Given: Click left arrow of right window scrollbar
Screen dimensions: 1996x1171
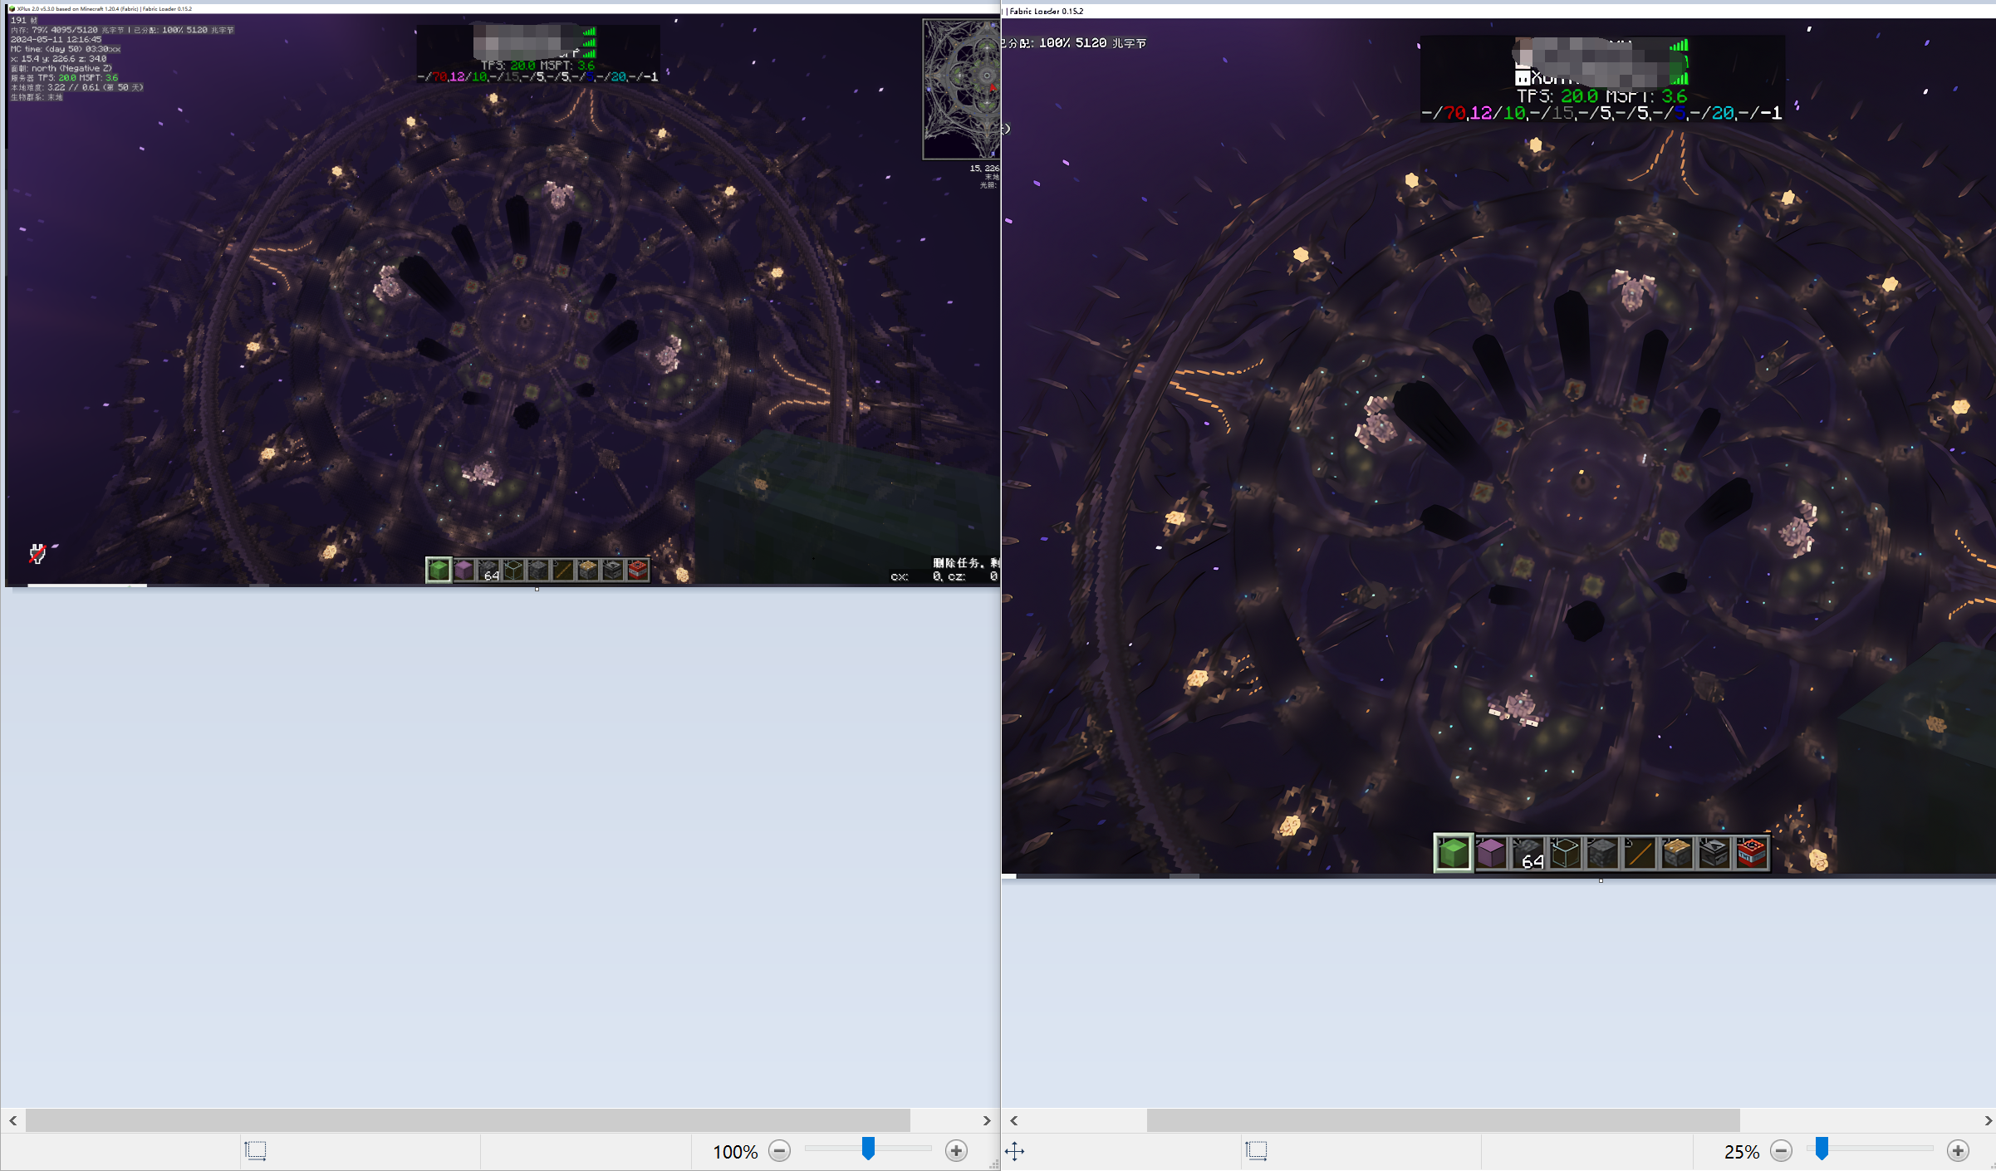Looking at the screenshot, I should point(1014,1120).
